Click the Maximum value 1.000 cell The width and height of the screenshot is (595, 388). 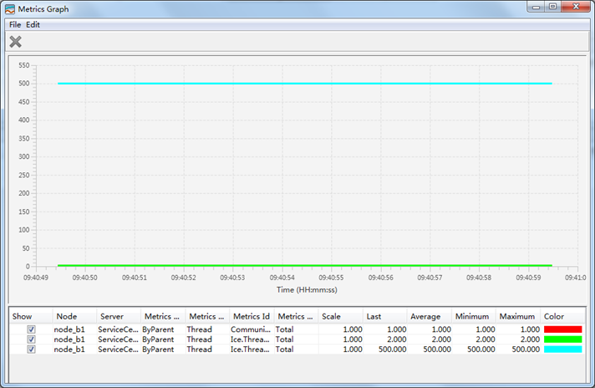pyautogui.click(x=518, y=329)
